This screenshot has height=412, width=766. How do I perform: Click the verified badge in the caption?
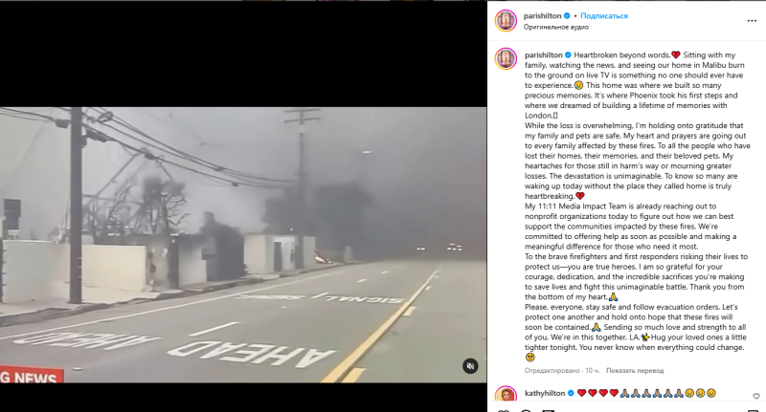pyautogui.click(x=568, y=54)
